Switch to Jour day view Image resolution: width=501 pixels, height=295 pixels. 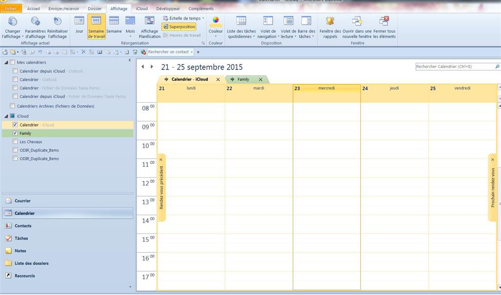(79, 25)
